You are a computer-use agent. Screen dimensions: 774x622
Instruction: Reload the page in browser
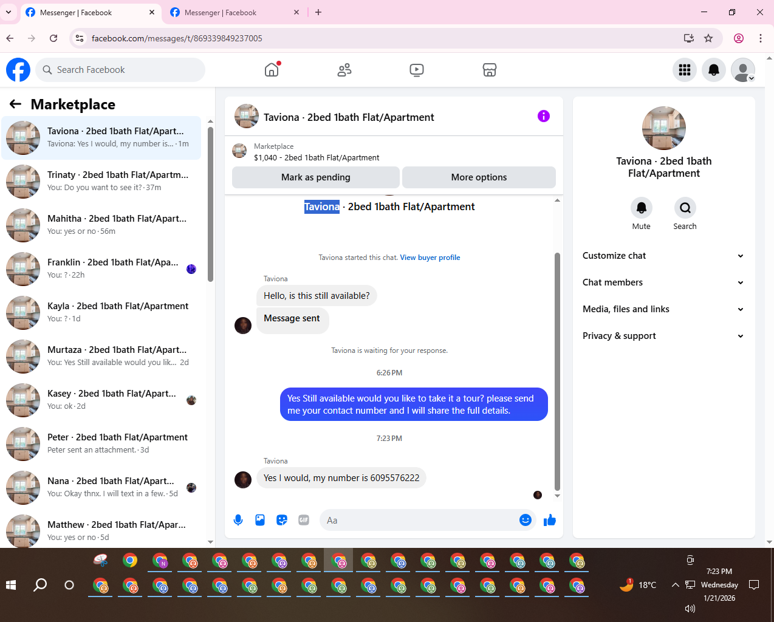(x=53, y=38)
